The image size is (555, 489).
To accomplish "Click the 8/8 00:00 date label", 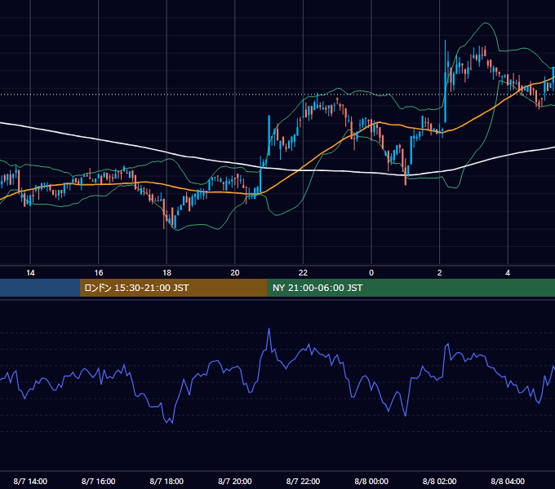I will tap(371, 481).
